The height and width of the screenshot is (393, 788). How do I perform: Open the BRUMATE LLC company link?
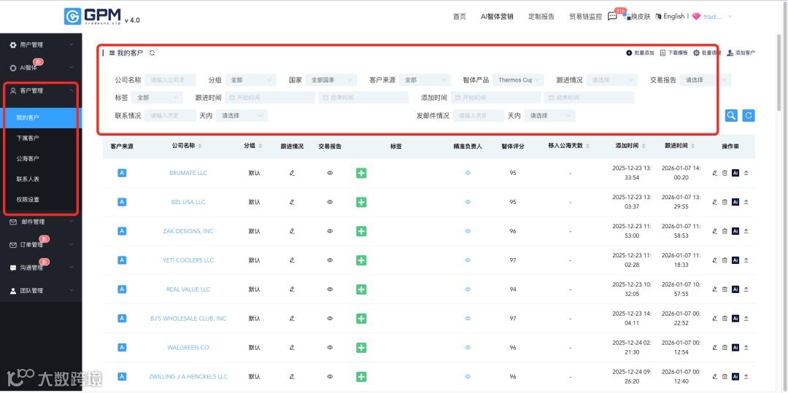(x=188, y=173)
